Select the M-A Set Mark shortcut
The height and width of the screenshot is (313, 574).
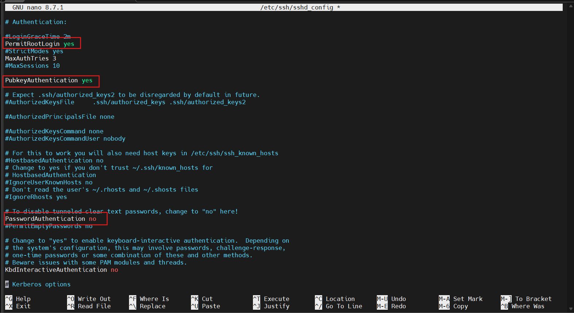tap(461, 299)
